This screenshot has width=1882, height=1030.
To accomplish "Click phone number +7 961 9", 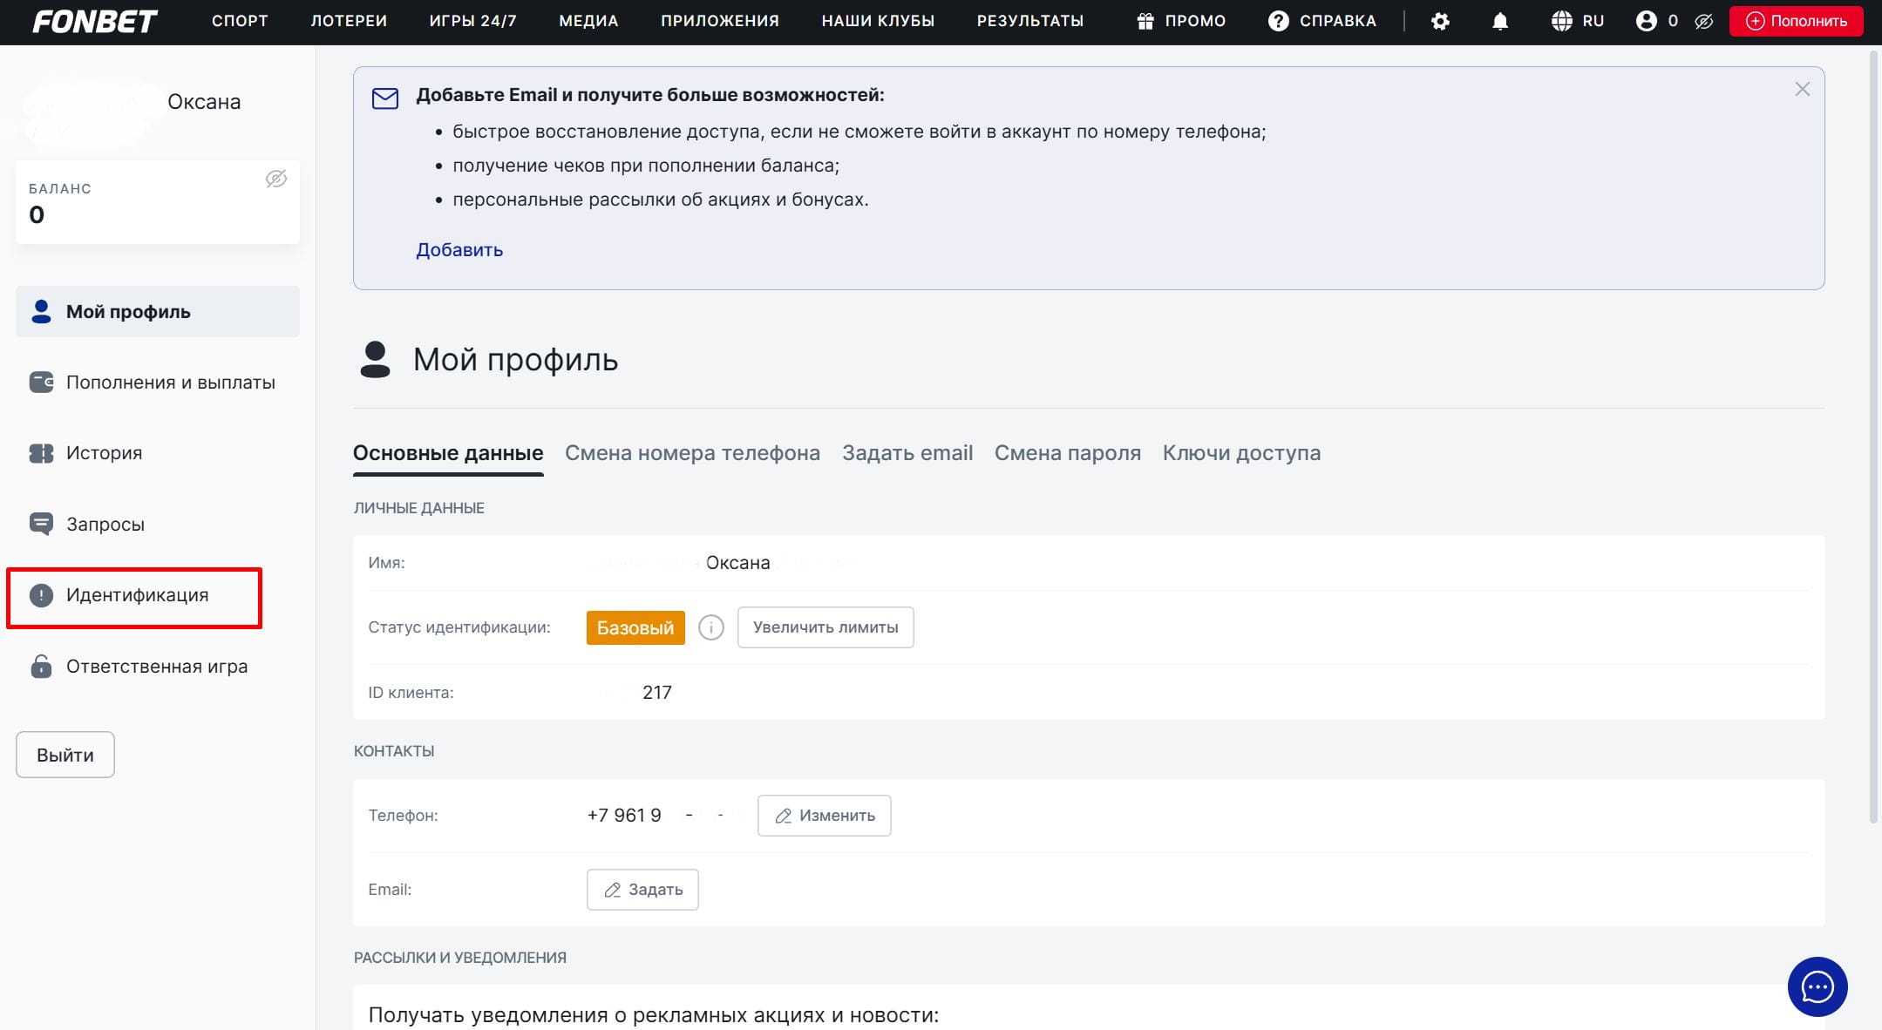I will pos(624,816).
